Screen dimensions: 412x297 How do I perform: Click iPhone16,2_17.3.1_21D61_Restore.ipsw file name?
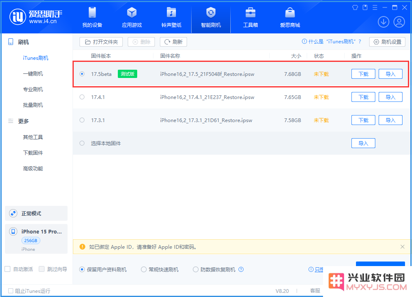[206, 120]
